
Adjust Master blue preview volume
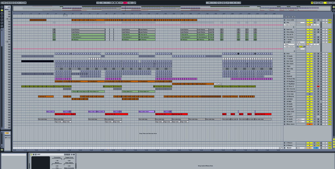coord(317,148)
